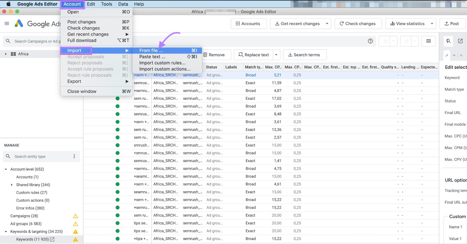Expand the Shared library node
The width and height of the screenshot is (467, 244).
pos(12,185)
